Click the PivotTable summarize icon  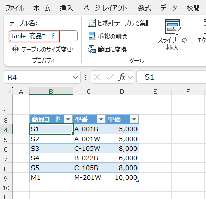click(92, 23)
